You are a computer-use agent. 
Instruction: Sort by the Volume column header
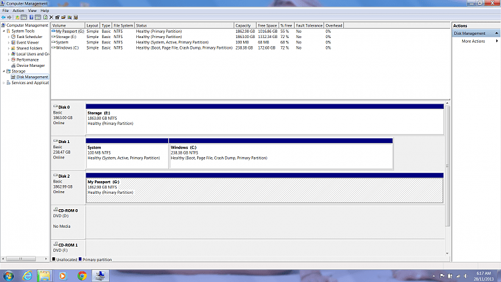coord(67,25)
